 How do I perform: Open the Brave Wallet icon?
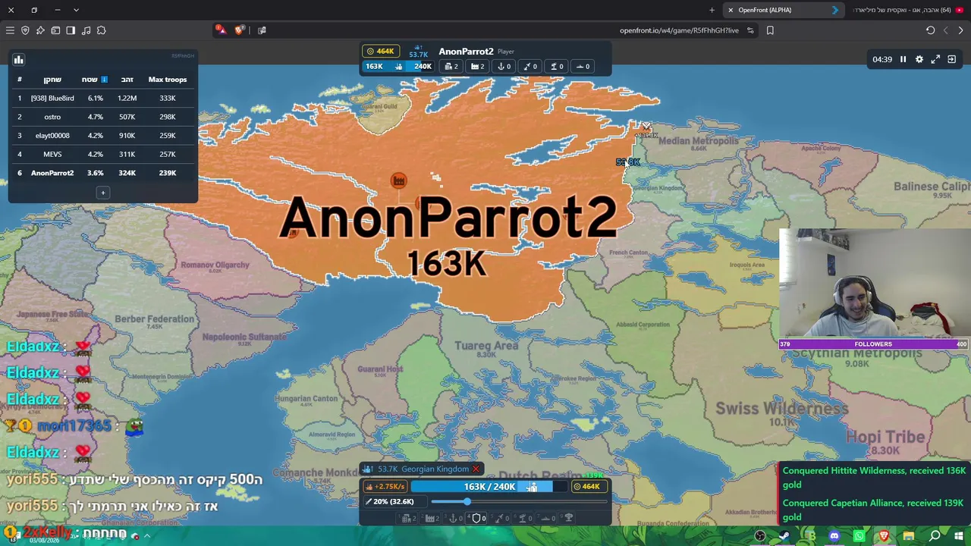55,30
